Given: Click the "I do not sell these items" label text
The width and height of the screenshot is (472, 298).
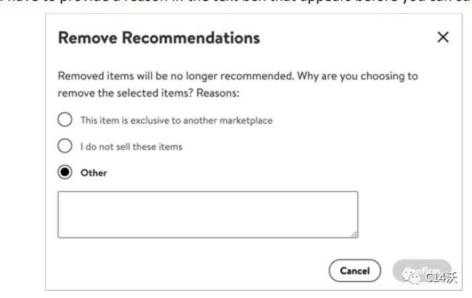Looking at the screenshot, I should pyautogui.click(x=131, y=146).
